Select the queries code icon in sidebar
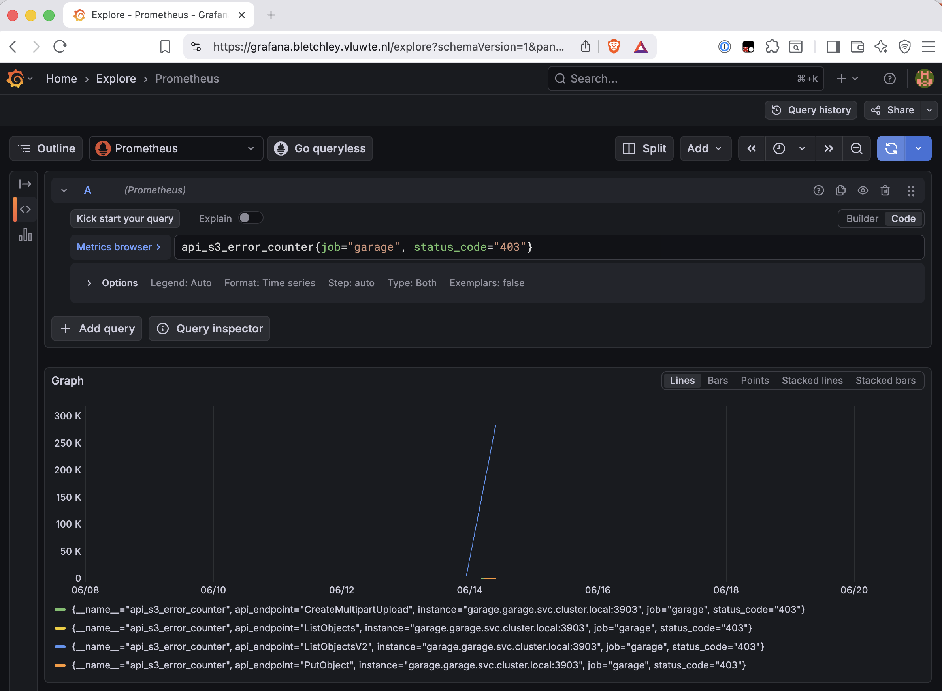 25,209
